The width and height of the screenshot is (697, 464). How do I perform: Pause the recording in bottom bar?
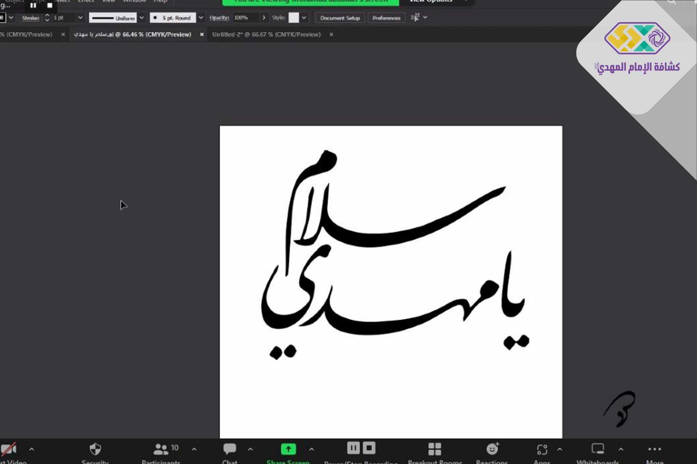[353, 448]
